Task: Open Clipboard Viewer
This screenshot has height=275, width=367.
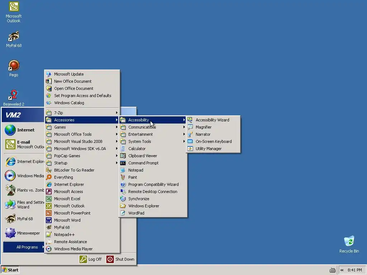Action: pos(153,156)
